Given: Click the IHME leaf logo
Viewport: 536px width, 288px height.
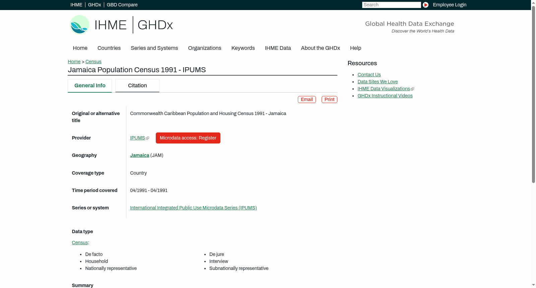Looking at the screenshot, I should point(79,25).
